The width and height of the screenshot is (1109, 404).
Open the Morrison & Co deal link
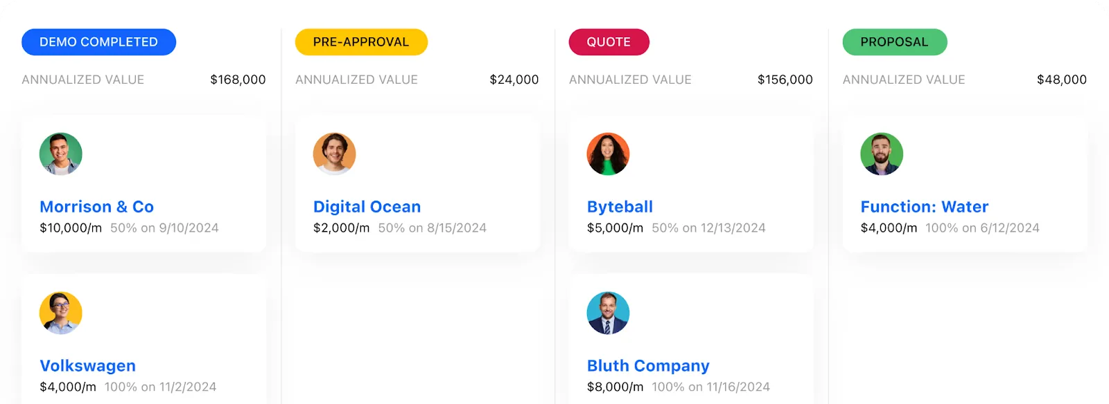click(x=96, y=207)
